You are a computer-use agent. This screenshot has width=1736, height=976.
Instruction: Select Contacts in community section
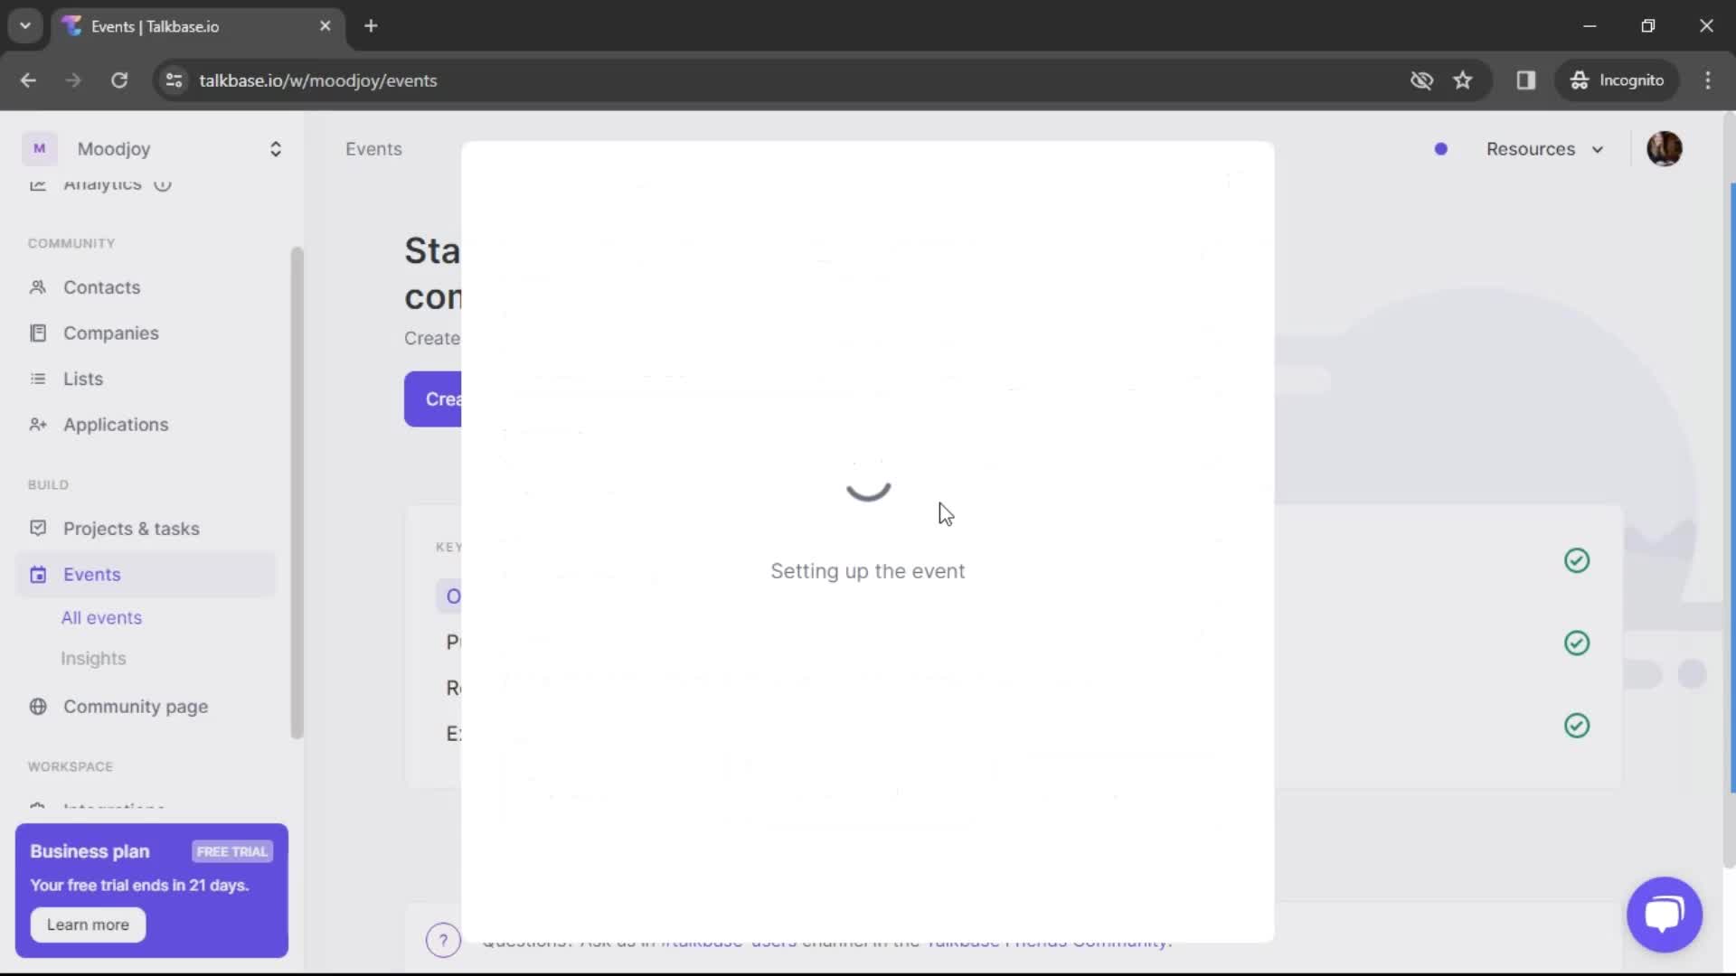102,286
